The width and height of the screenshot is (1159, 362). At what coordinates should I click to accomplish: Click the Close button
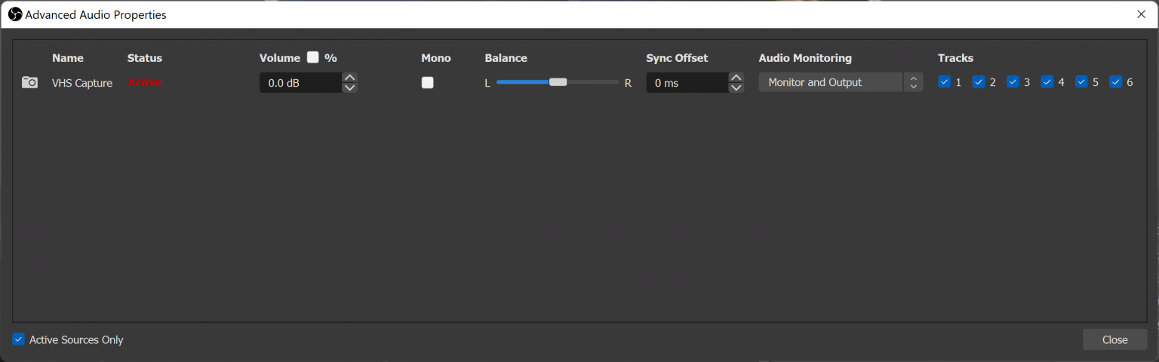(x=1114, y=339)
